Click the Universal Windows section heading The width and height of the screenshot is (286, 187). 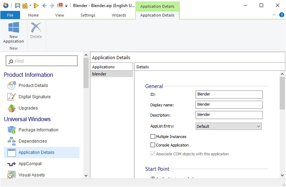tap(27, 119)
